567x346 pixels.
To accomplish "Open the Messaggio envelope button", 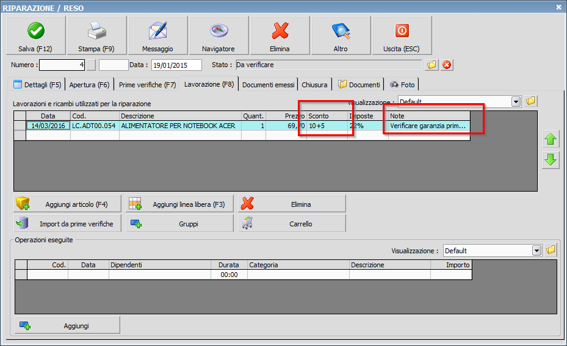I will 157,35.
